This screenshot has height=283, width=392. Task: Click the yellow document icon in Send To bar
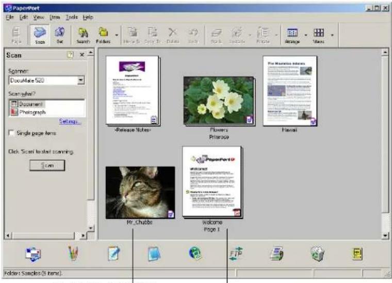coord(357,254)
